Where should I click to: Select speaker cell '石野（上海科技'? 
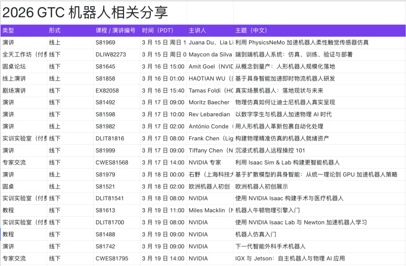coord(211,174)
